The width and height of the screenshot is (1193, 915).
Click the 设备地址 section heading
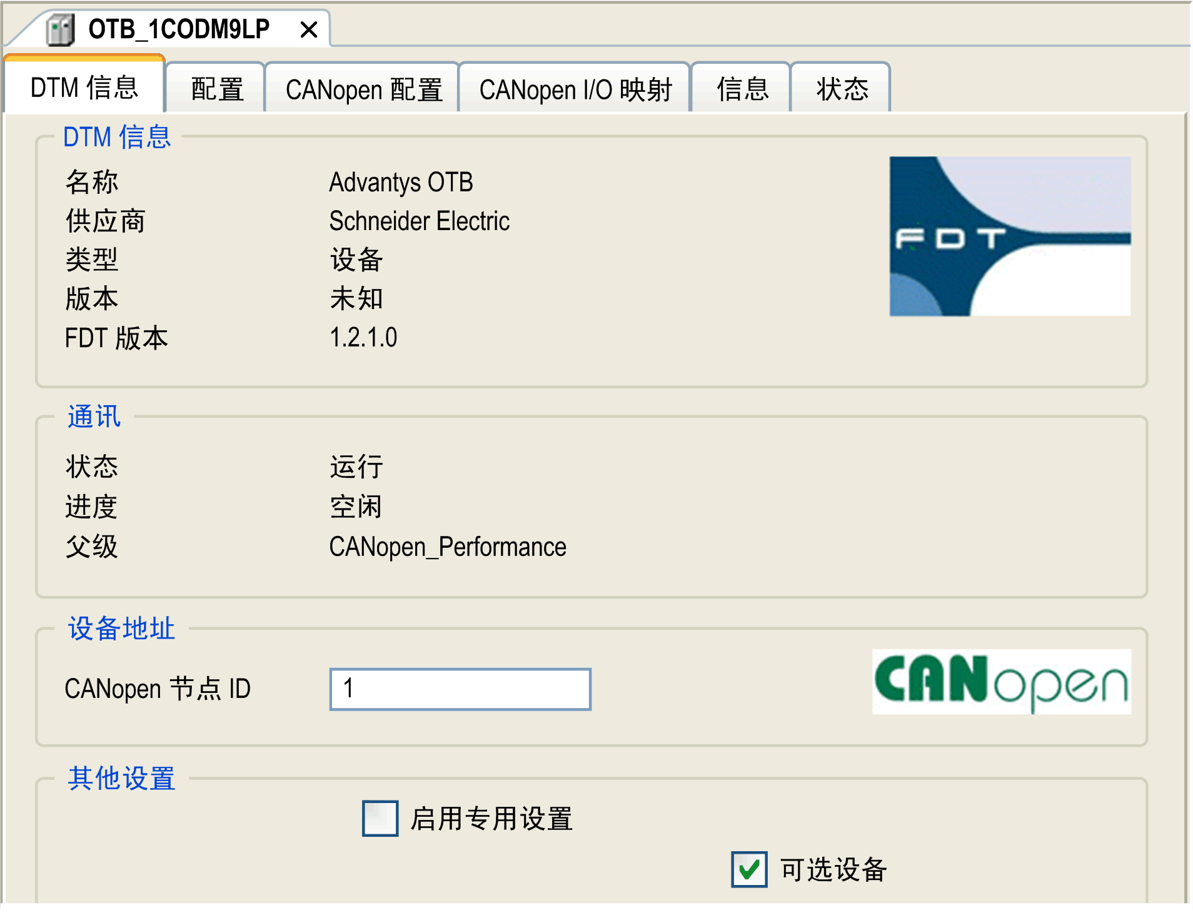(120, 629)
